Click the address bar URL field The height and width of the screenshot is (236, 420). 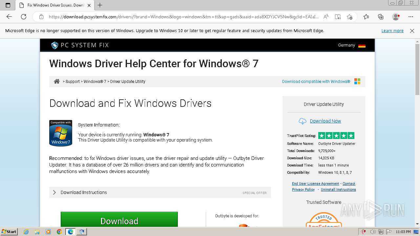tap(184, 17)
